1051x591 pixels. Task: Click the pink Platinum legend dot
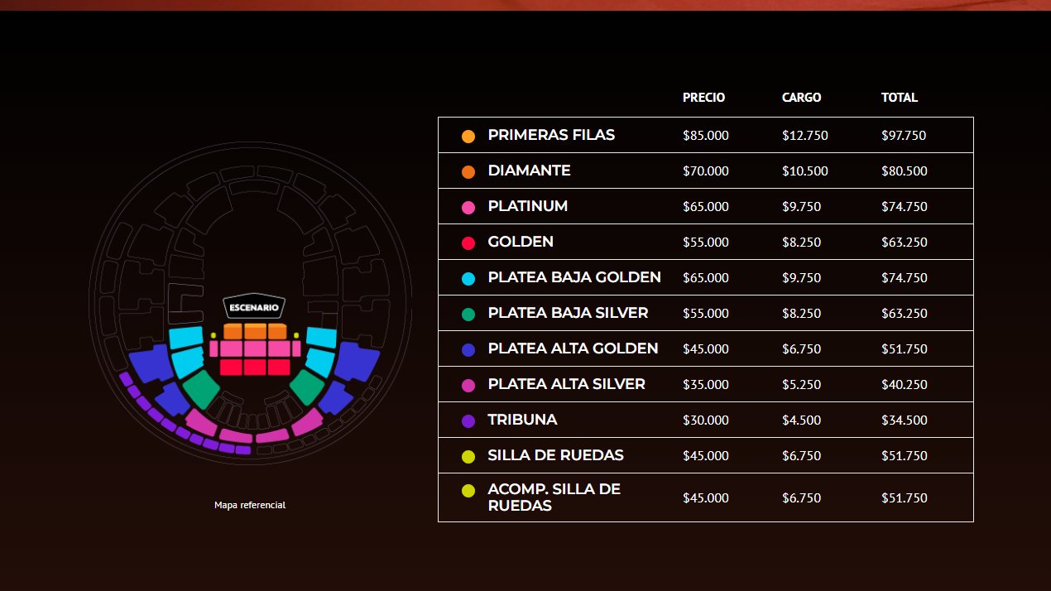(x=468, y=208)
